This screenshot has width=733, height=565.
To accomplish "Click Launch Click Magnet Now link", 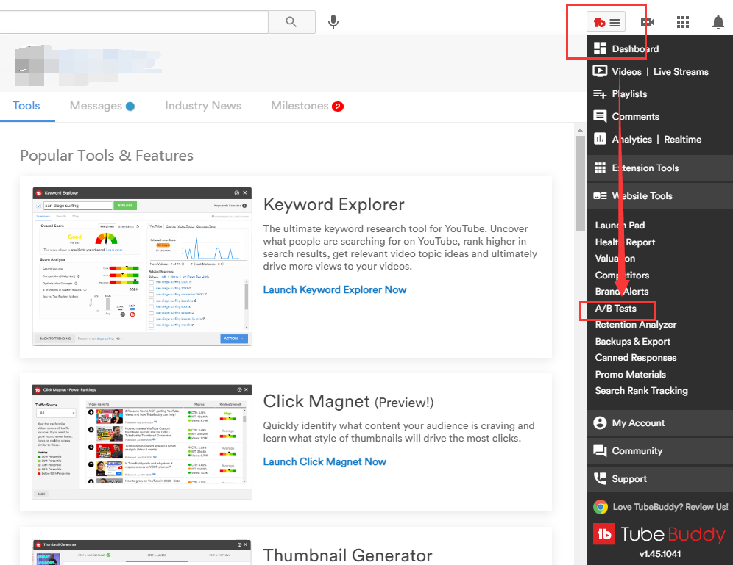I will click(x=325, y=461).
